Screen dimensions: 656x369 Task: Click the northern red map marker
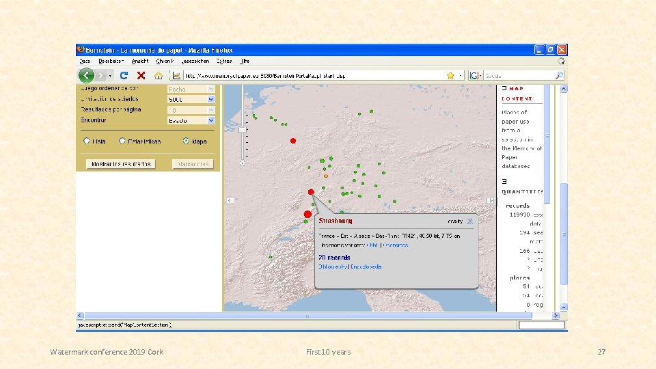pos(293,141)
